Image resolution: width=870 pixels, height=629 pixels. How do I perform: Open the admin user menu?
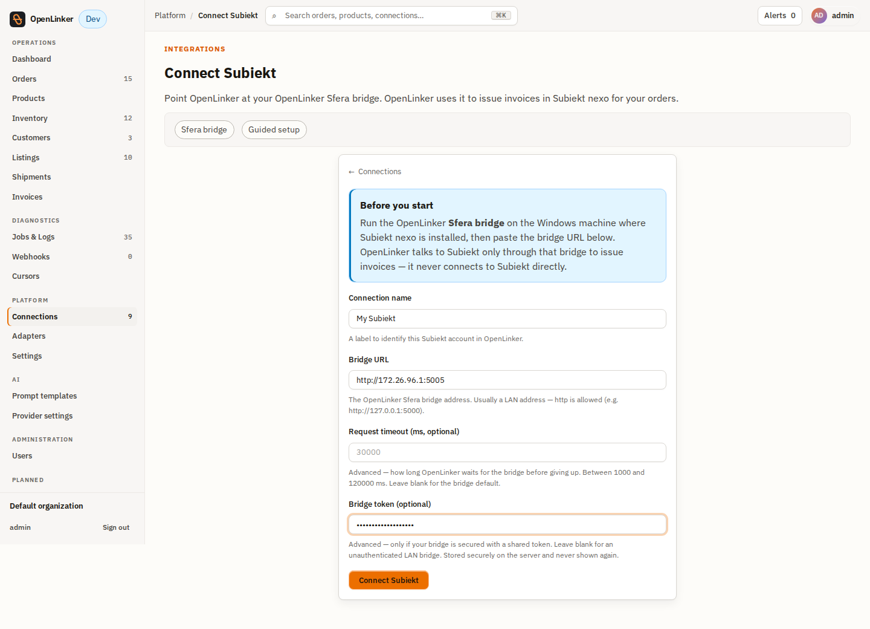point(834,16)
